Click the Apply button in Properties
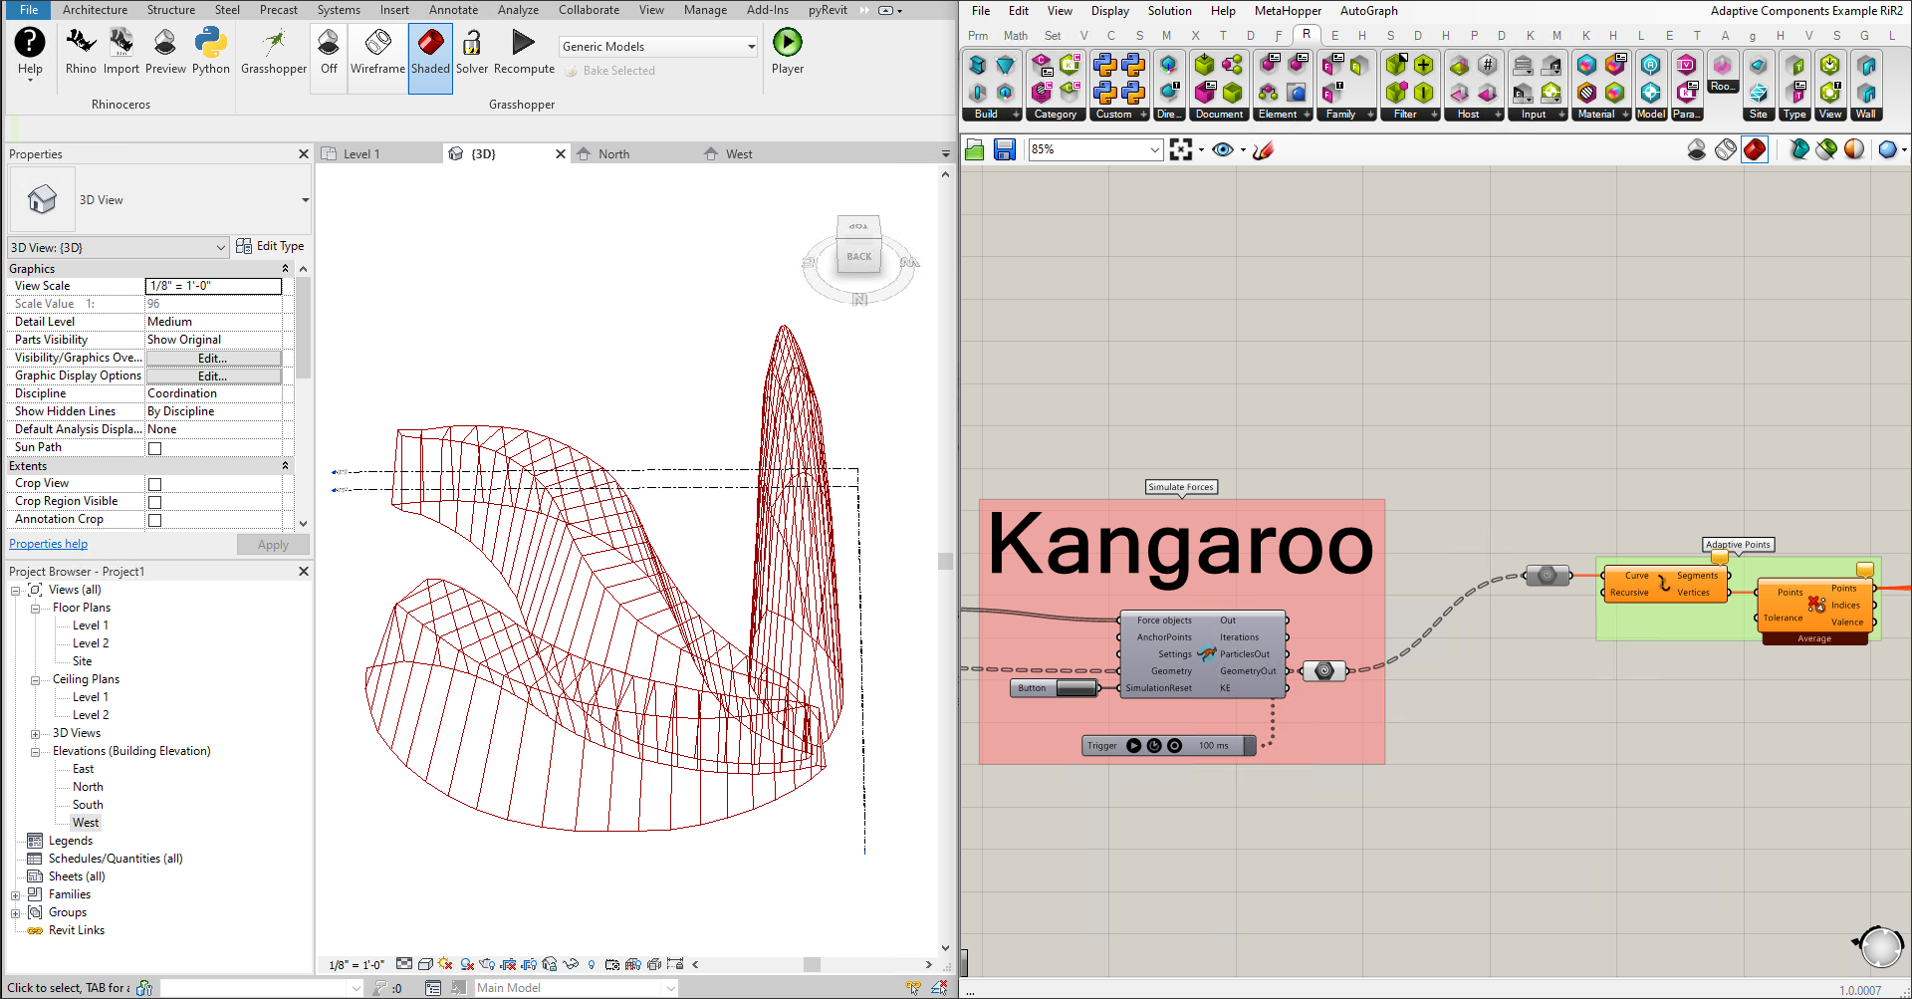The image size is (1912, 999). [273, 545]
